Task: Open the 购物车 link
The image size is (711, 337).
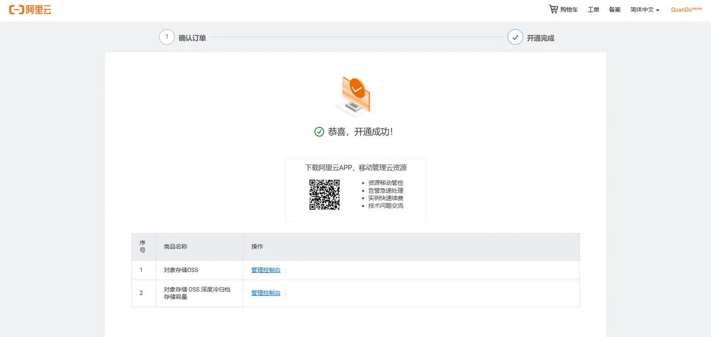Action: (569, 10)
